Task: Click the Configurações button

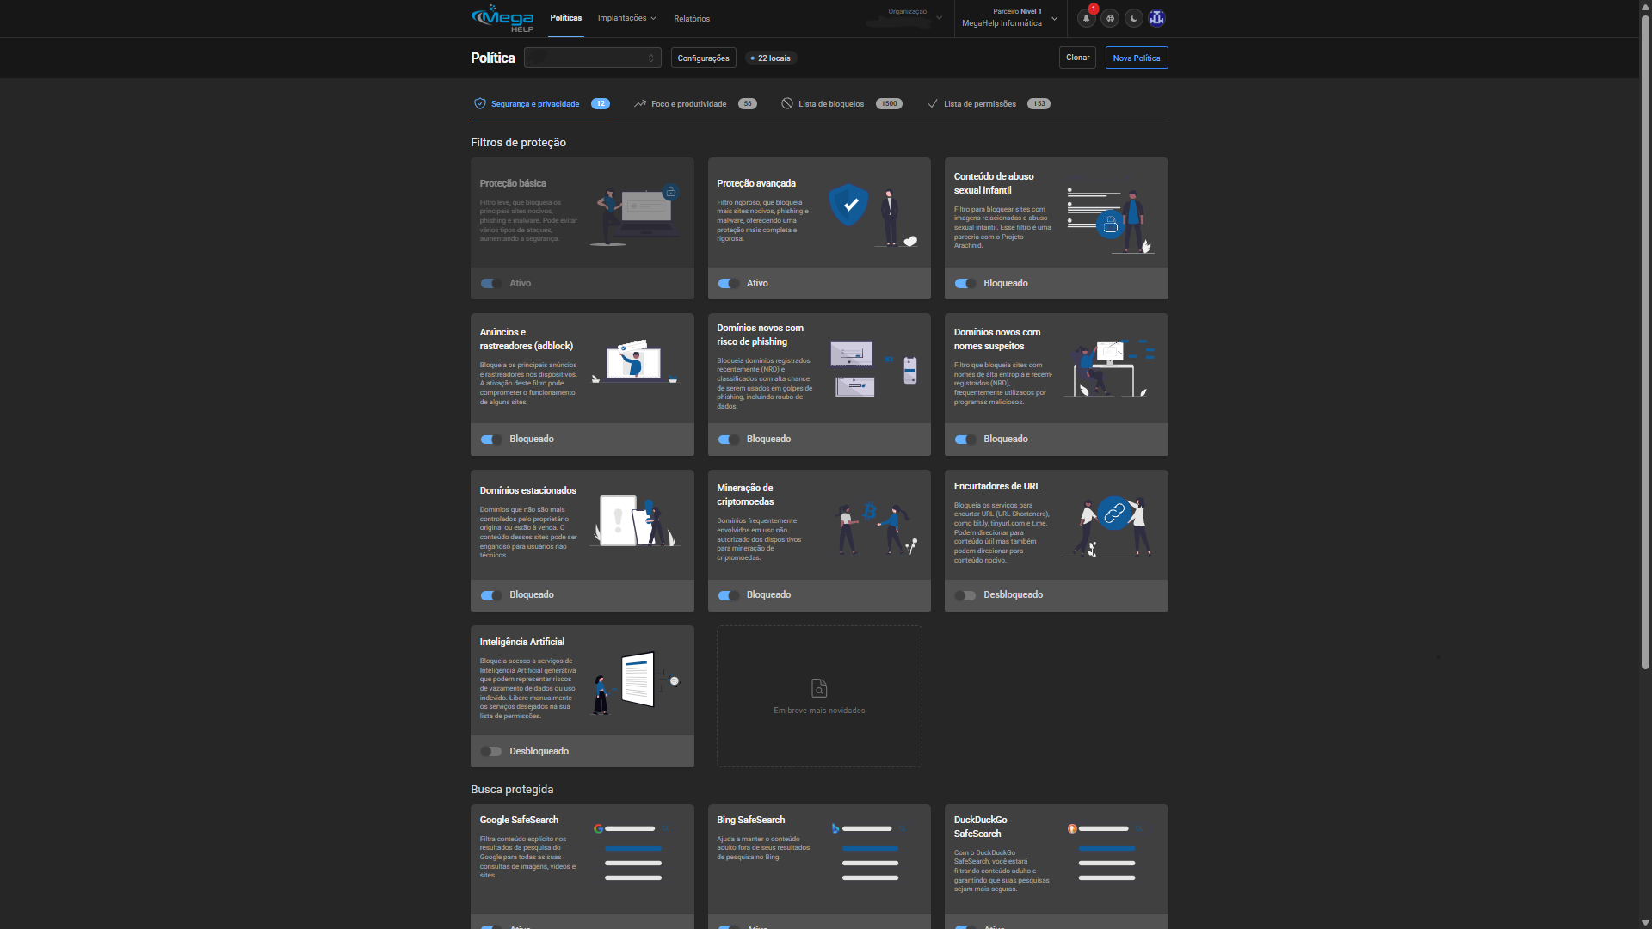Action: tap(703, 58)
